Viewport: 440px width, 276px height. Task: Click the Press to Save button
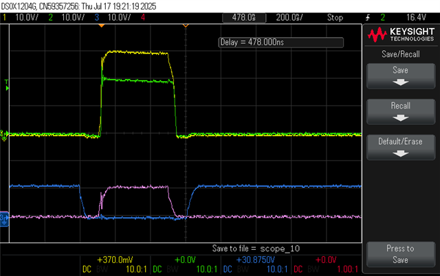tap(401, 255)
